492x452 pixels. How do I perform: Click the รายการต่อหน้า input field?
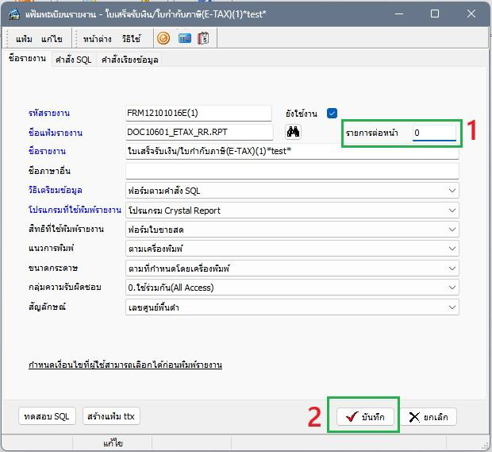coord(434,133)
